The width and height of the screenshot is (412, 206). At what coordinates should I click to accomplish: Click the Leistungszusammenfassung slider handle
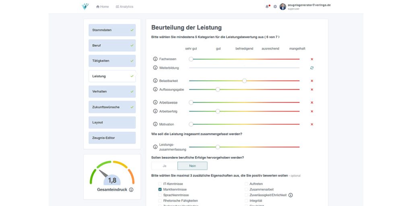point(218,147)
